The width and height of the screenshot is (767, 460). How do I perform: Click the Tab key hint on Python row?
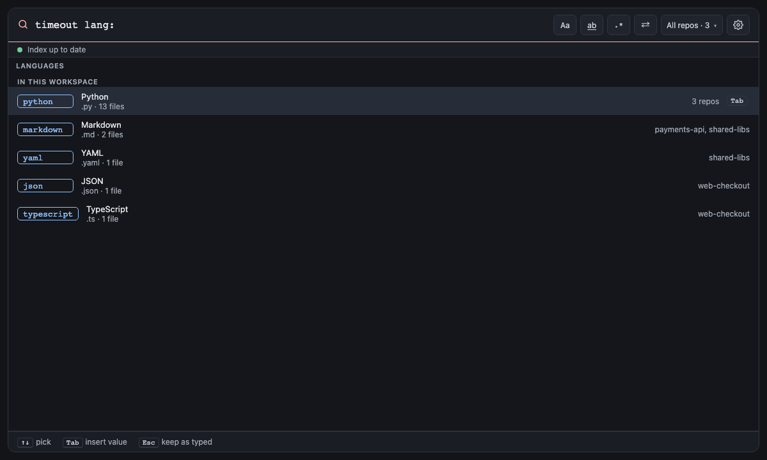click(737, 101)
